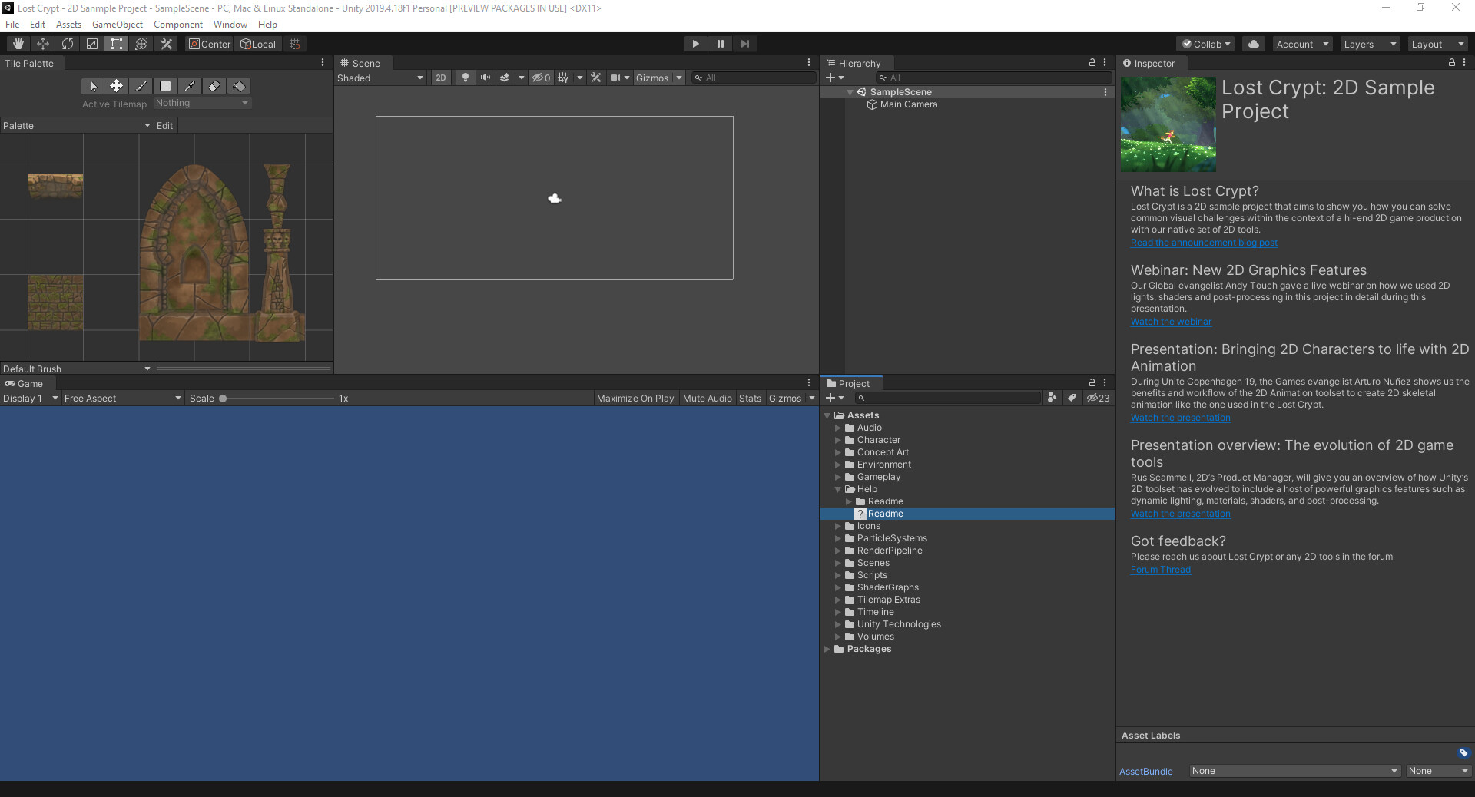Collapse the Help folder in the Project panel
The width and height of the screenshot is (1475, 797).
point(837,489)
